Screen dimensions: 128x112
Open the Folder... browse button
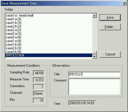pyautogui.click(x=110, y=27)
